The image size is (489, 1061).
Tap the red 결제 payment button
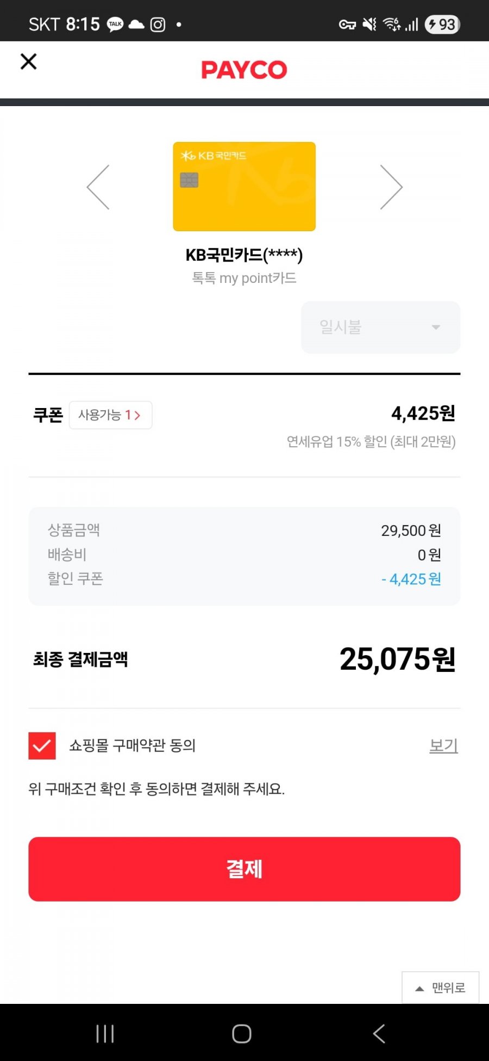point(244,869)
